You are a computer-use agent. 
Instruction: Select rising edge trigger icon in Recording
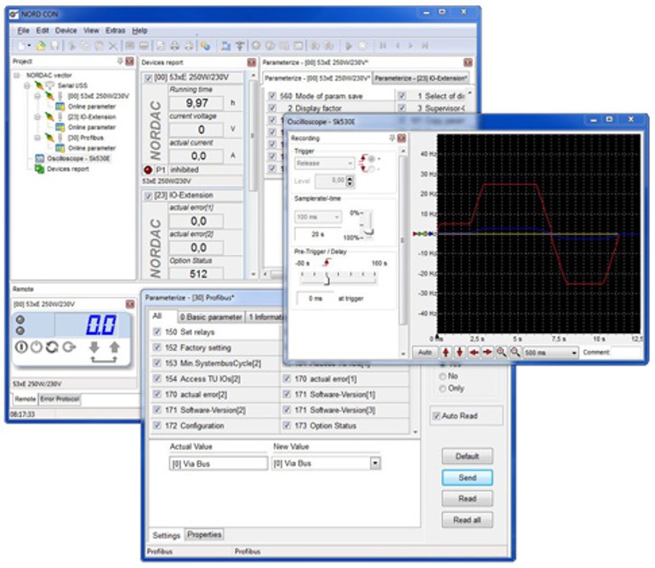click(364, 159)
